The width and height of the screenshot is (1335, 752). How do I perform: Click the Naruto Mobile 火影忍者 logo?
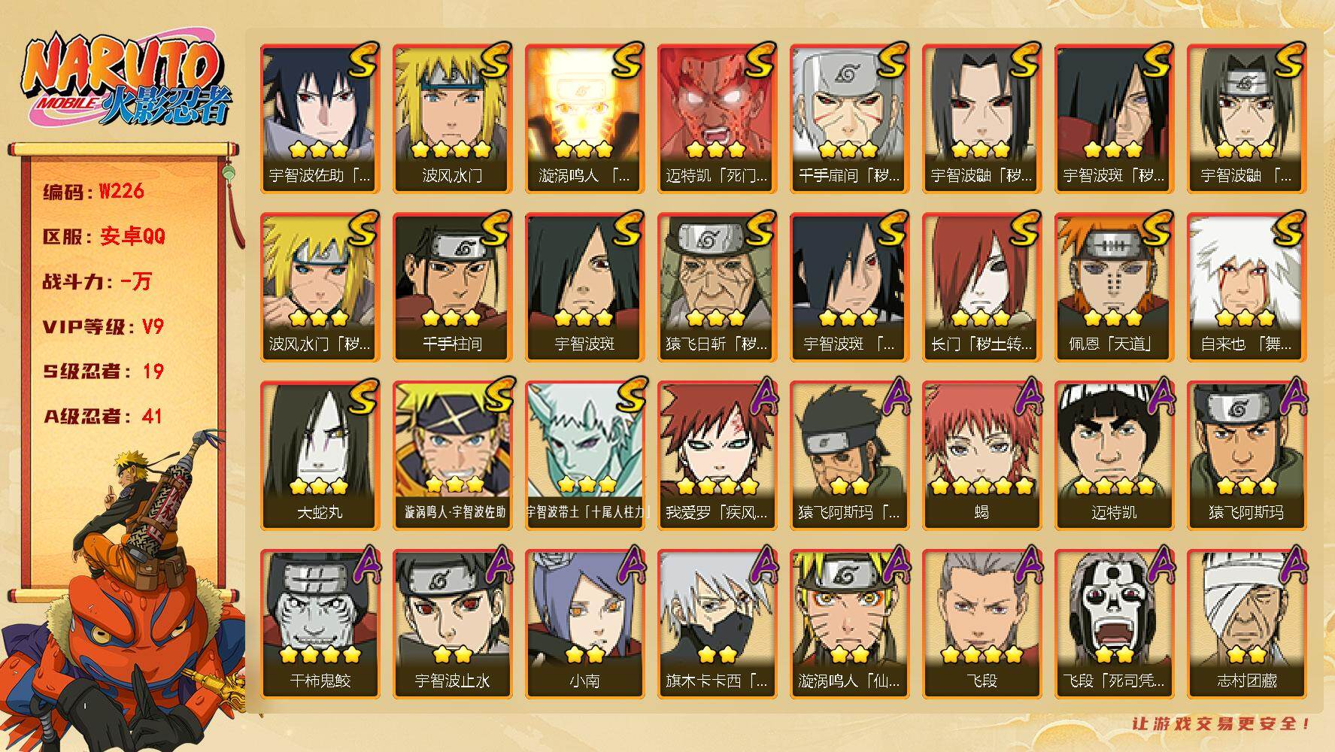[x=126, y=81]
